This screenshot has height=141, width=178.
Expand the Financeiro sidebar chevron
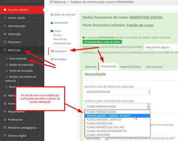click(40, 42)
